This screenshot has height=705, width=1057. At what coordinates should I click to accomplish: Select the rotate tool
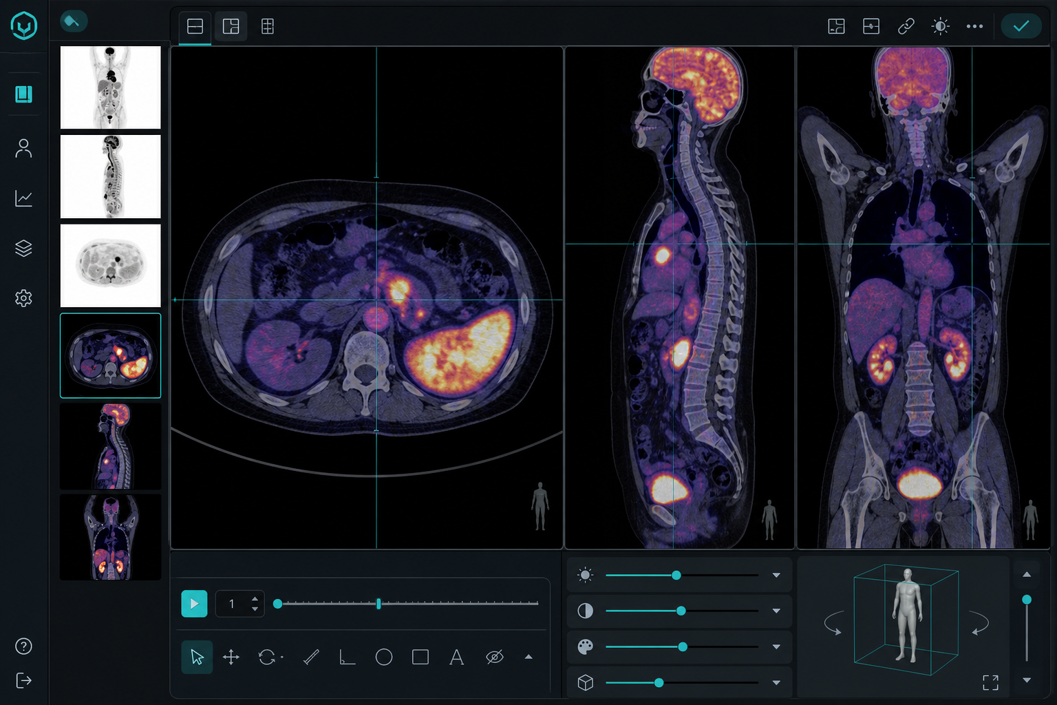[268, 657]
